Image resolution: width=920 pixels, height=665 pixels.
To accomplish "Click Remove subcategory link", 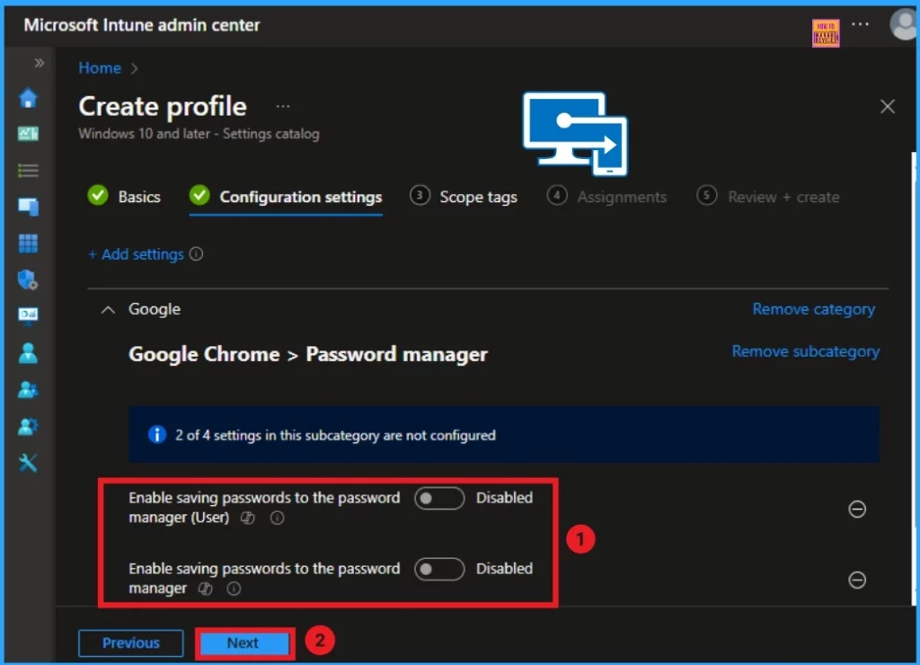I will tap(805, 351).
